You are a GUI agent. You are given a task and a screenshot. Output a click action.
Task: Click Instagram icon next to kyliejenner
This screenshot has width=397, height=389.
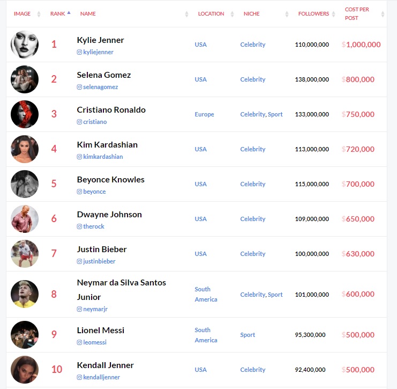[79, 52]
